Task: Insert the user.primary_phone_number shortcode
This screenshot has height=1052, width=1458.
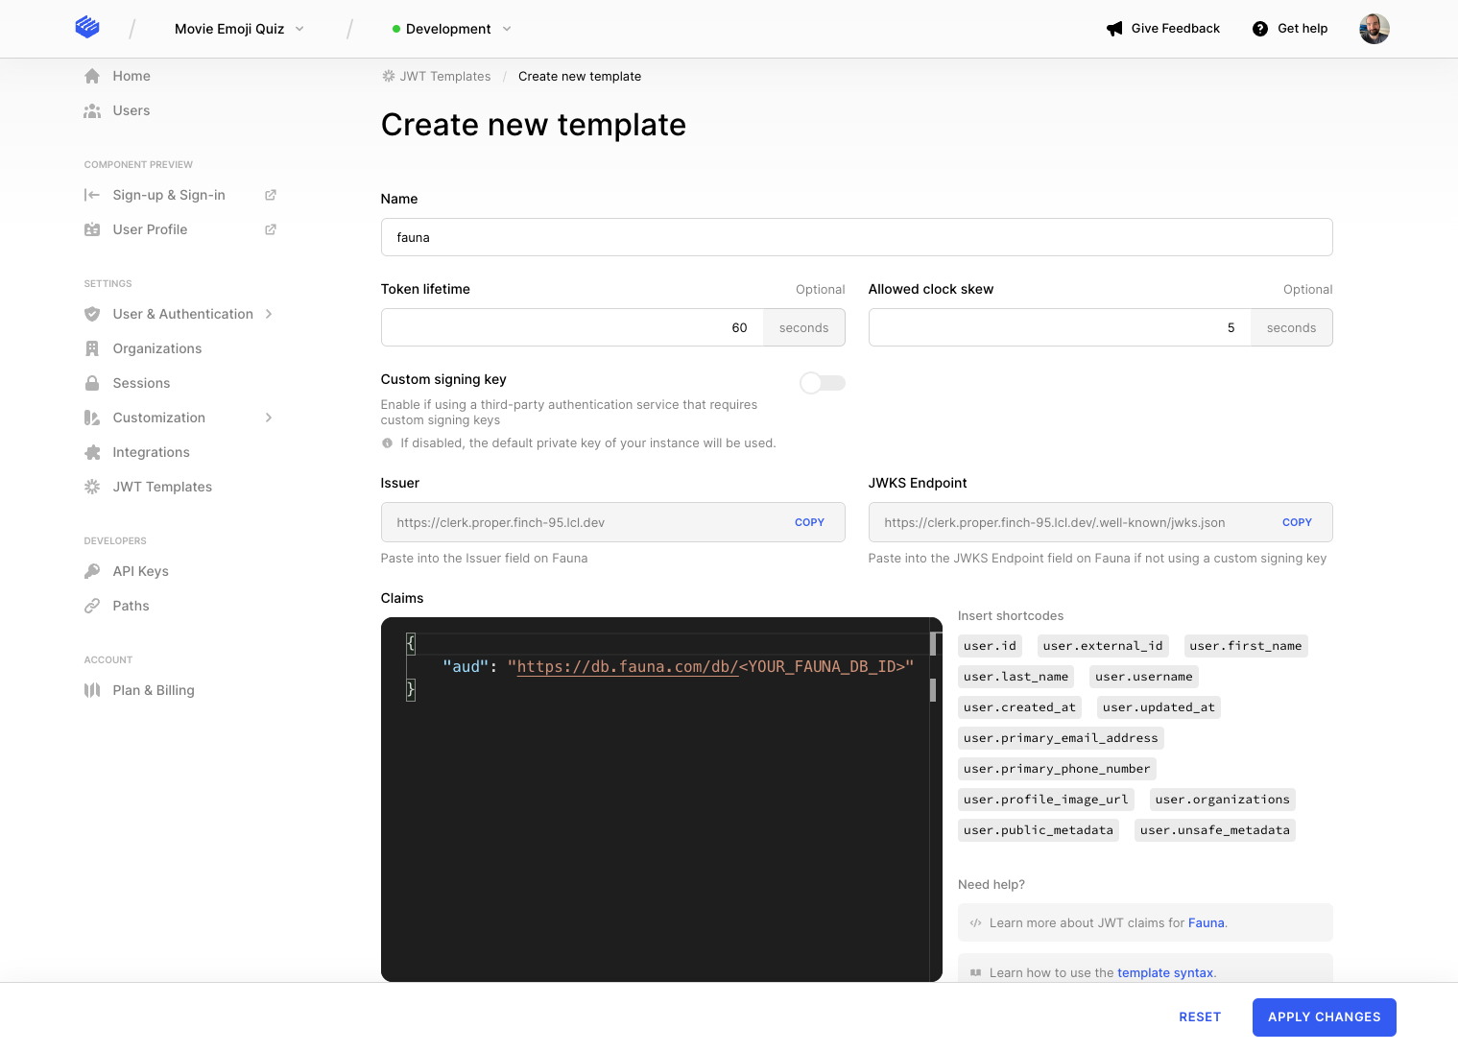Action: coord(1057,769)
